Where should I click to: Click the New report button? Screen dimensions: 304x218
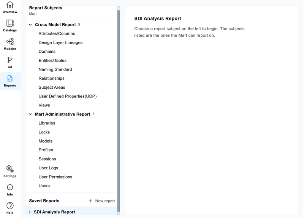[102, 201]
